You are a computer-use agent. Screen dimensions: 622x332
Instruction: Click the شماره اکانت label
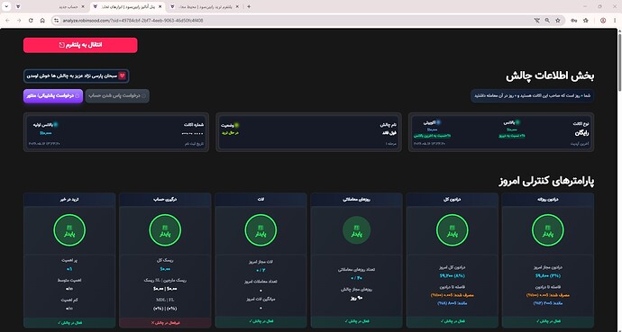tap(194, 125)
